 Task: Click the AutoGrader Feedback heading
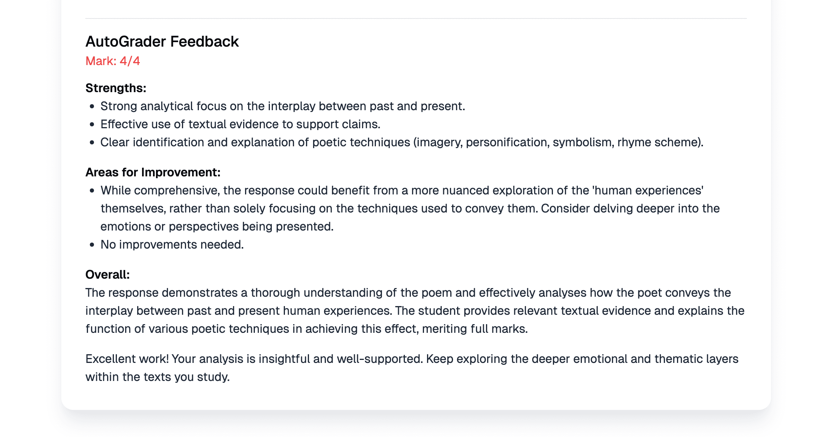tap(162, 41)
